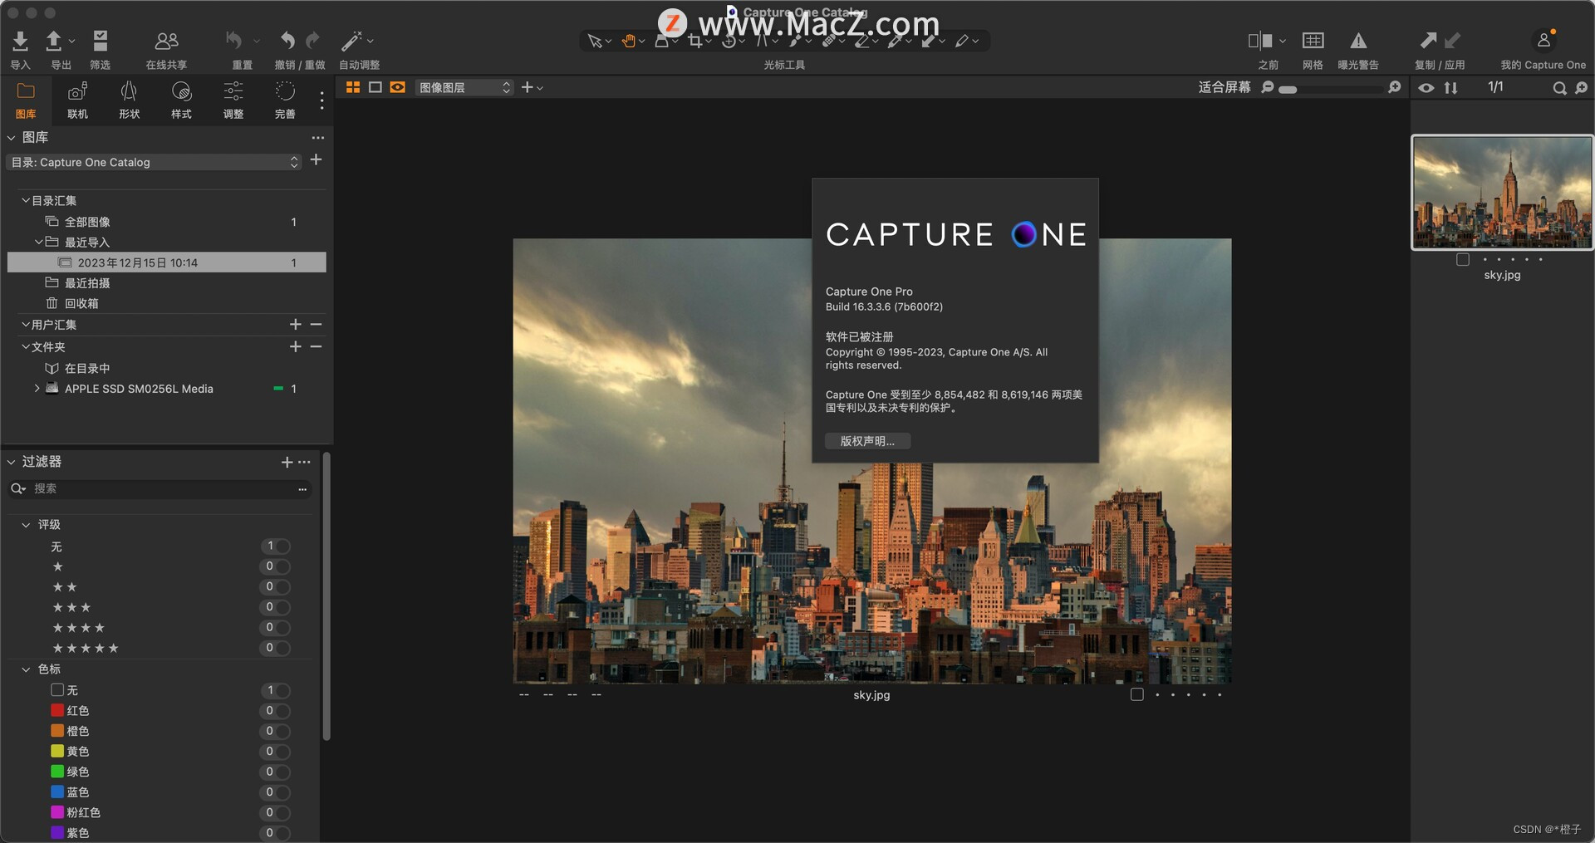The width and height of the screenshot is (1595, 843).
Task: Select the pointer cursor tool
Action: tap(595, 41)
